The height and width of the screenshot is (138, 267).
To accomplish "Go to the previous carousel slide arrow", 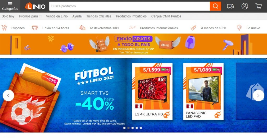I will (8, 95).
